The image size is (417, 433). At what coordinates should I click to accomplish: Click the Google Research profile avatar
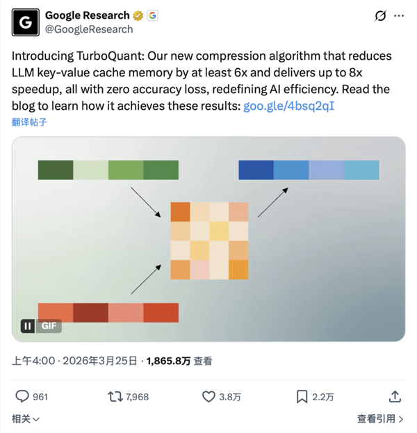pyautogui.click(x=26, y=22)
